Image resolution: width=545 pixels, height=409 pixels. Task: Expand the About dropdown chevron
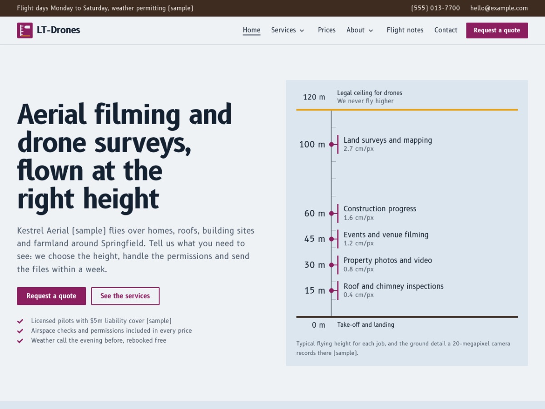point(371,30)
